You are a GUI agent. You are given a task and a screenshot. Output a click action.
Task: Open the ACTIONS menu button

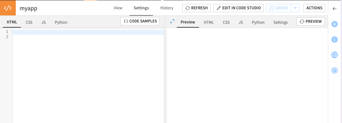pyautogui.click(x=314, y=8)
